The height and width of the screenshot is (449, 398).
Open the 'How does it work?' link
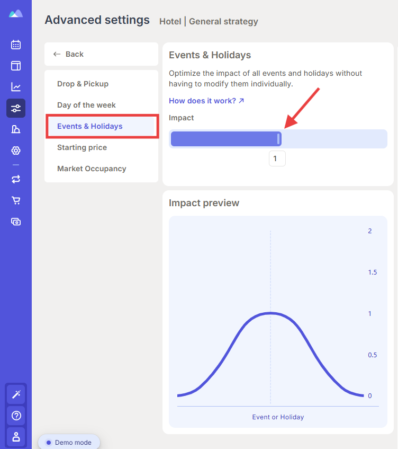(206, 101)
